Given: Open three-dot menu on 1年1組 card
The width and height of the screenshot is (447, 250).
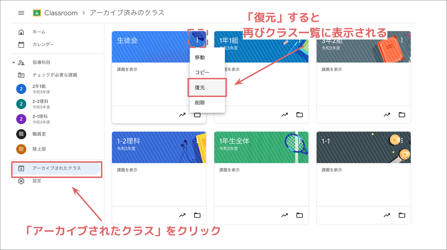Looking at the screenshot, I should click(x=299, y=40).
